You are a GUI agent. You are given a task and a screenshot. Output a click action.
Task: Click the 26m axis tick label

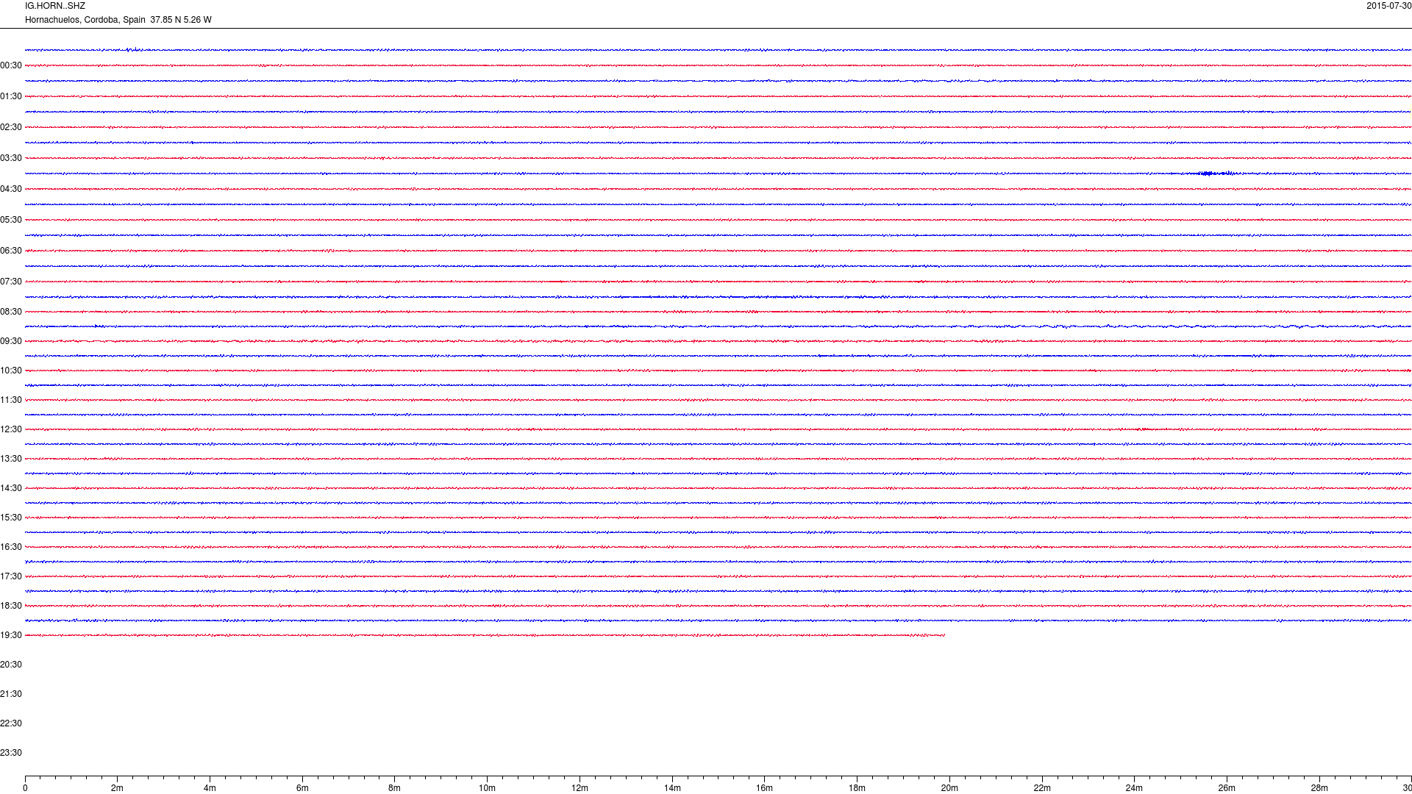pyautogui.click(x=1227, y=788)
